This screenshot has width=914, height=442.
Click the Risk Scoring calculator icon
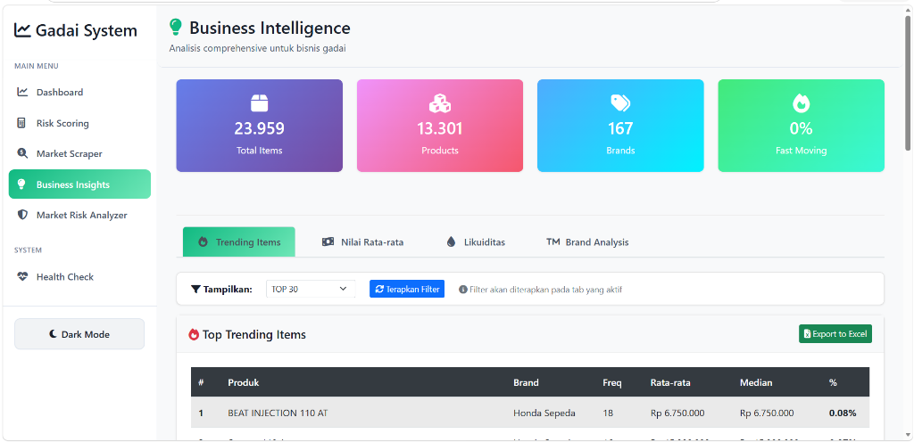(x=22, y=123)
